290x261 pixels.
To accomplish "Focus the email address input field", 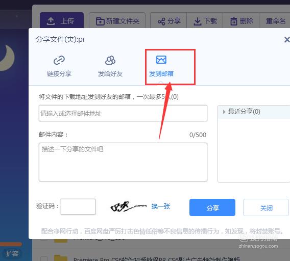I will 123,113.
